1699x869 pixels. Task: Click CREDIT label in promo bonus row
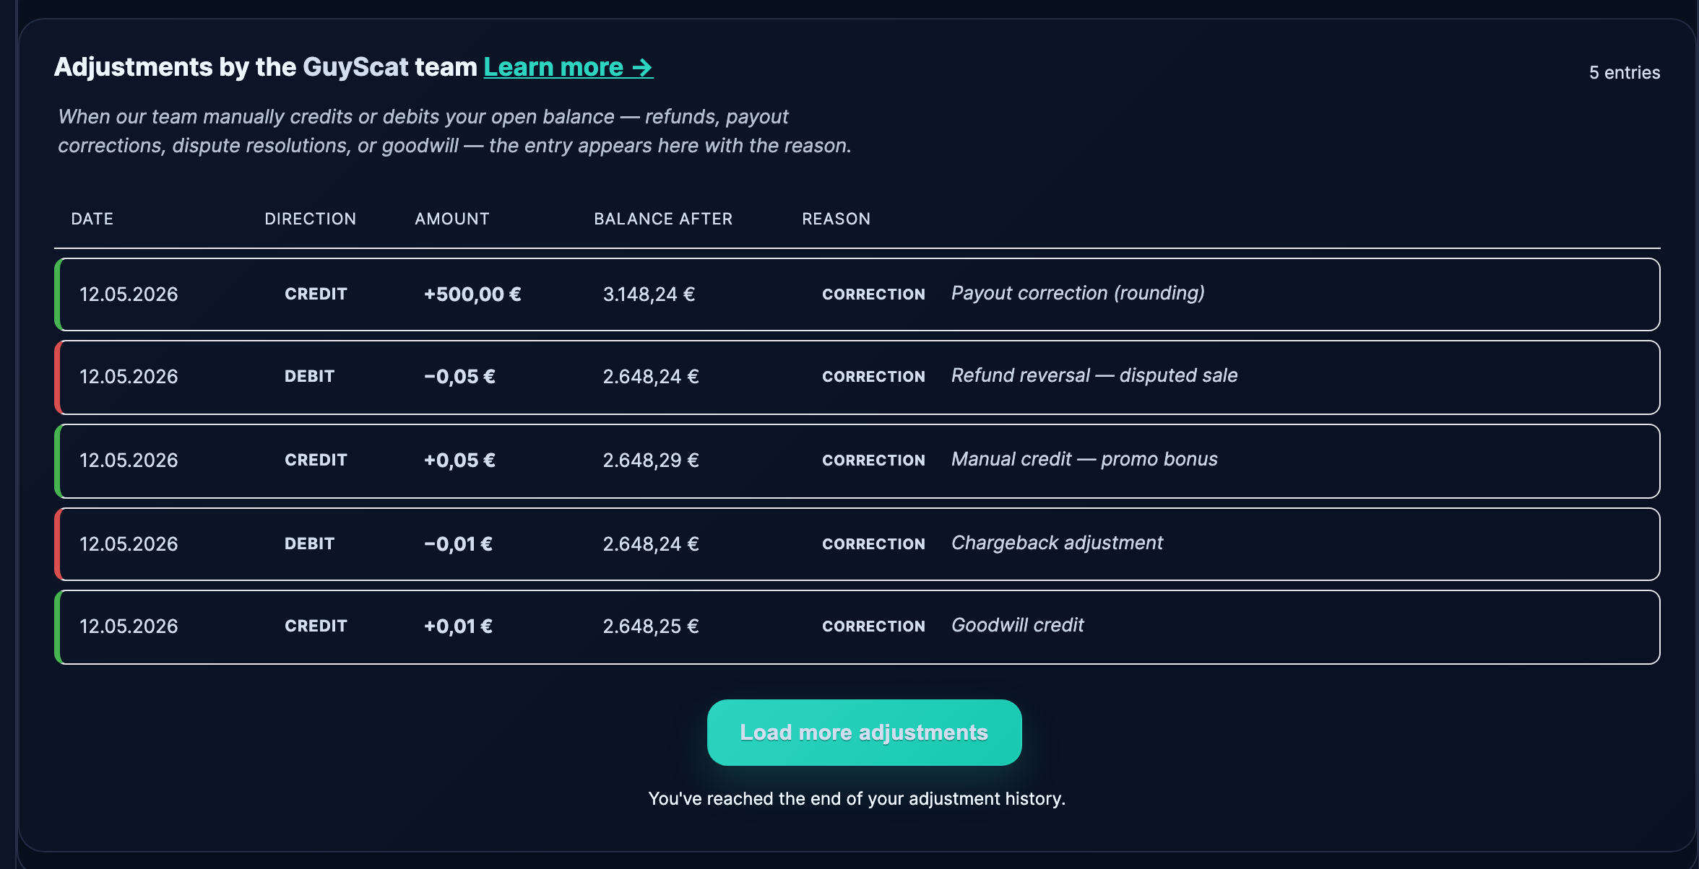pos(316,460)
